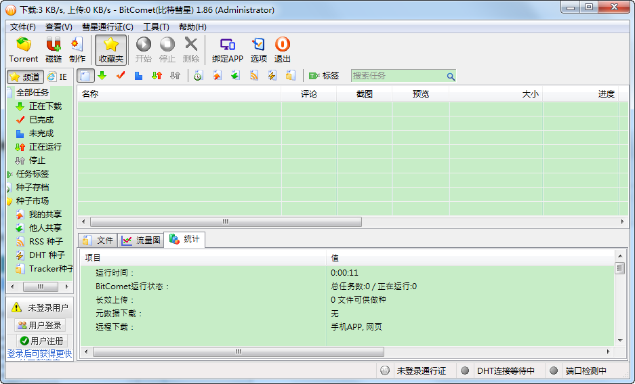This screenshot has width=635, height=384.
Task: Click the task list horizontal scrollbar
Action: pyautogui.click(x=226, y=222)
